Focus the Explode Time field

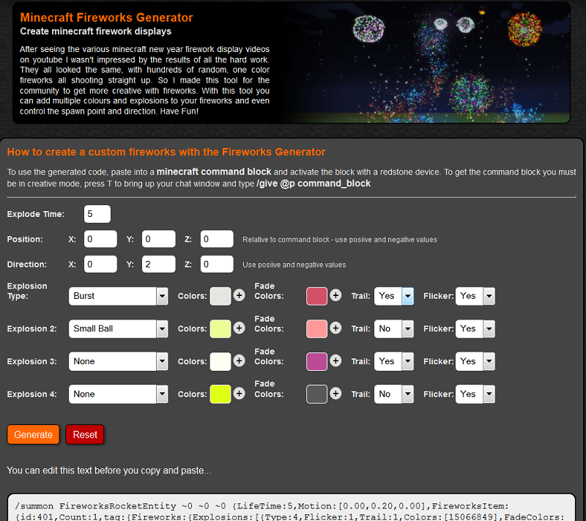[97, 214]
